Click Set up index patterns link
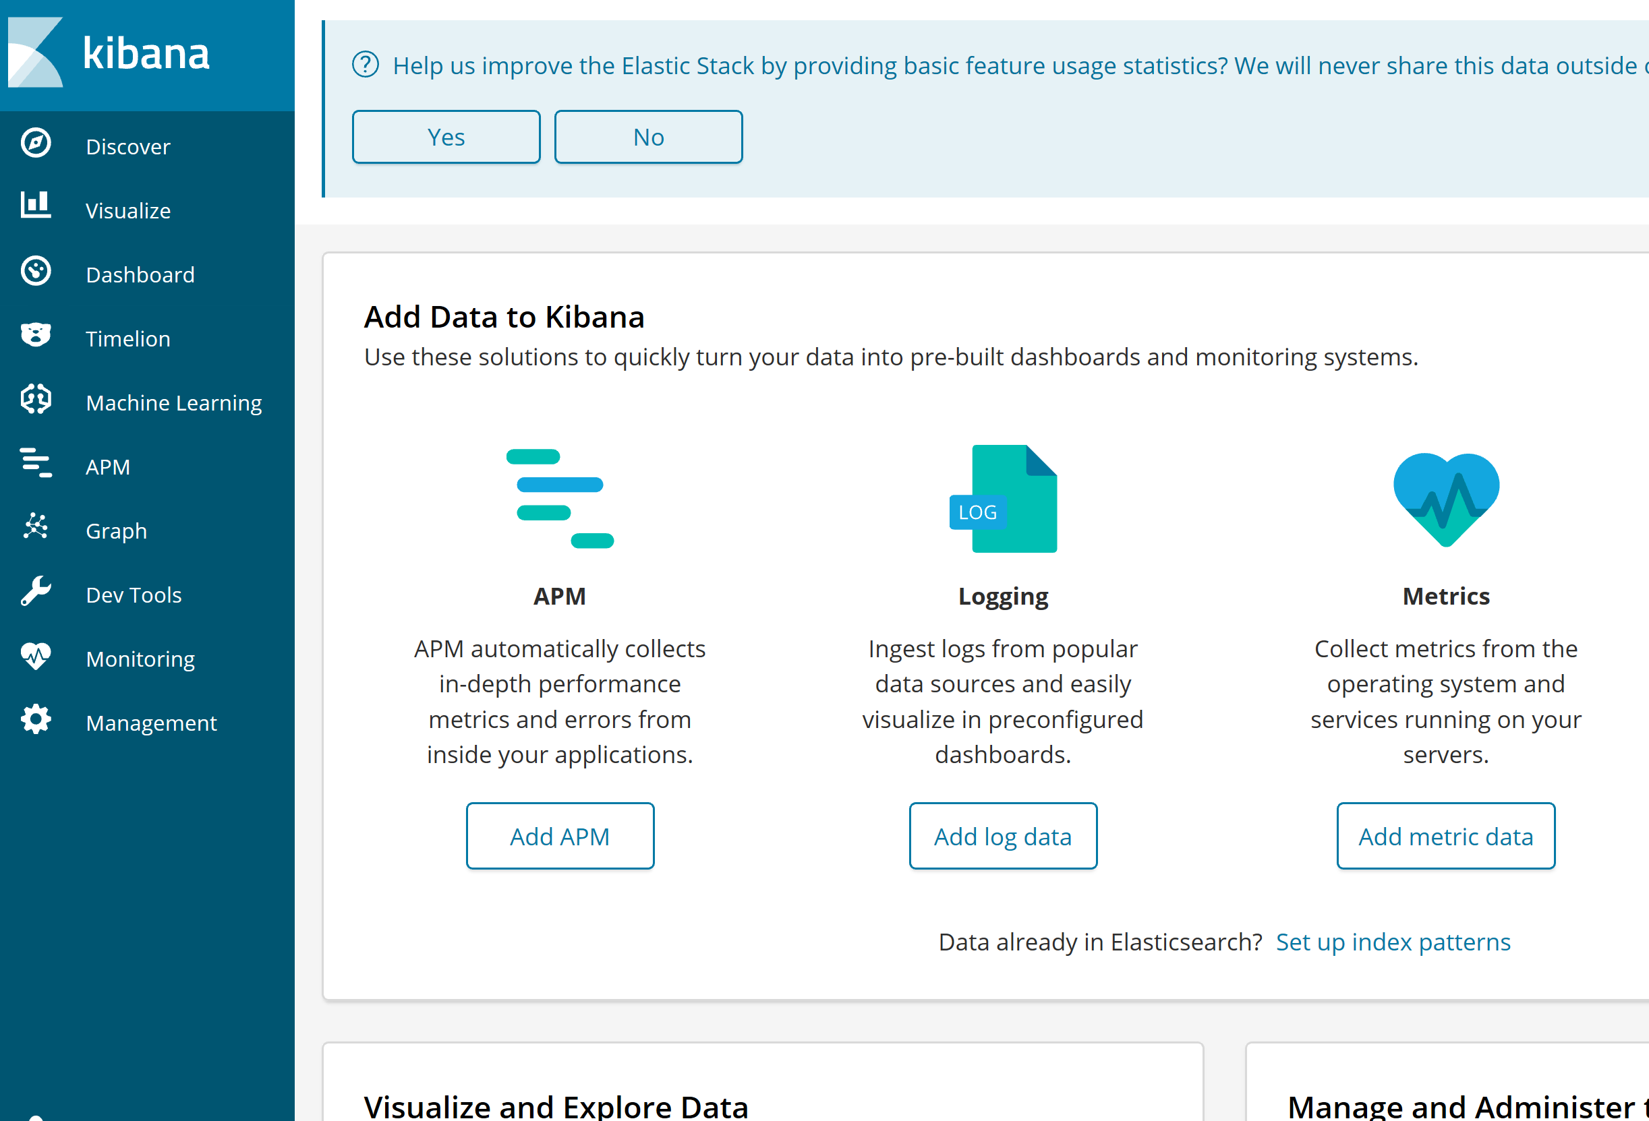The image size is (1649, 1121). coord(1393,941)
